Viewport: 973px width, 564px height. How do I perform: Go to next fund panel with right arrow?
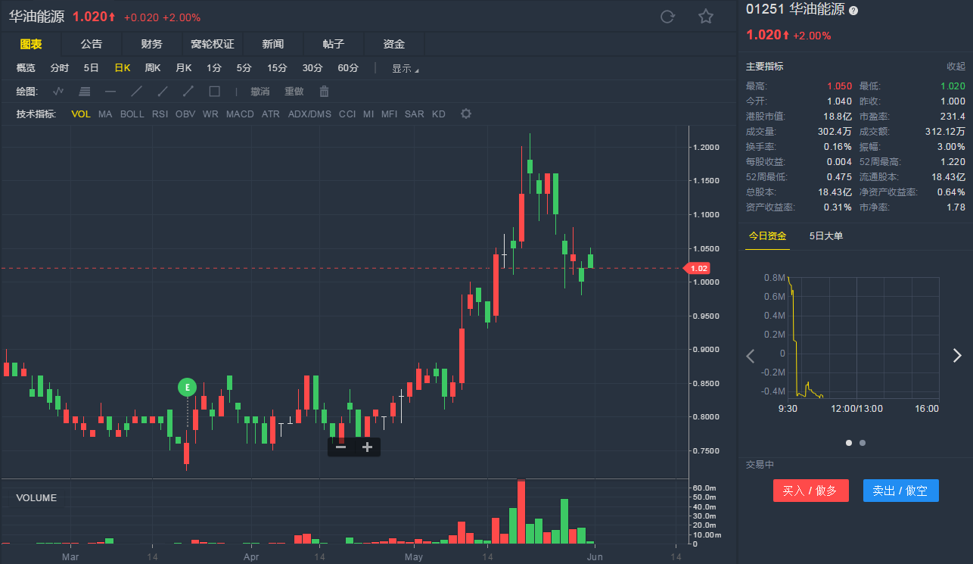point(956,356)
